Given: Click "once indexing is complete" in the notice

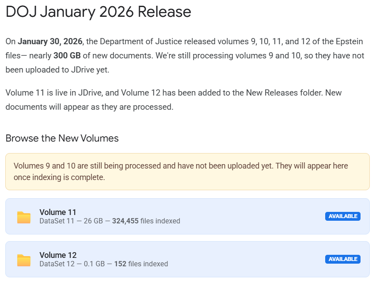Looking at the screenshot, I should coord(59,177).
